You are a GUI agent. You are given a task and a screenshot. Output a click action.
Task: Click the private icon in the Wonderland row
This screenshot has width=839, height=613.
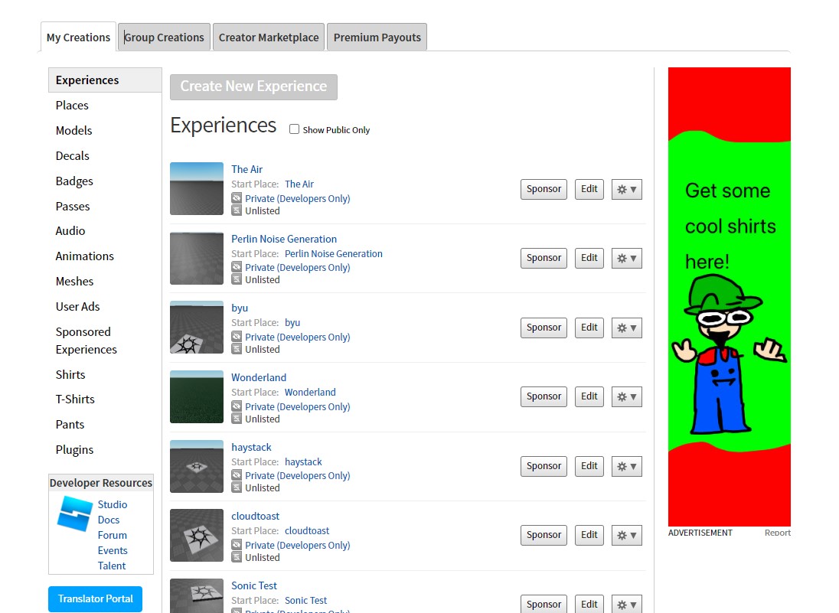(237, 406)
